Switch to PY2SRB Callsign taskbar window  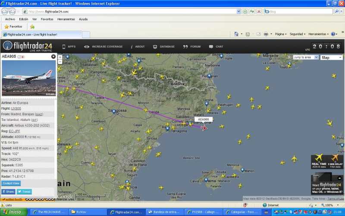[203, 212]
